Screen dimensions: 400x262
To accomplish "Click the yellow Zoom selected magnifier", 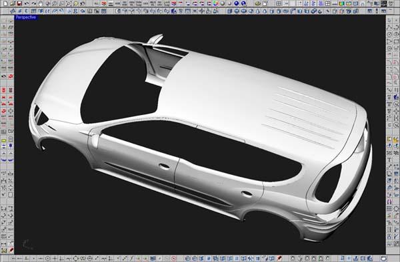I will click(x=76, y=3).
